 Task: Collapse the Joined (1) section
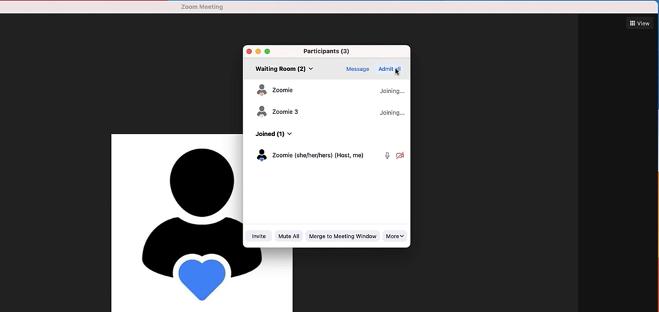273,134
